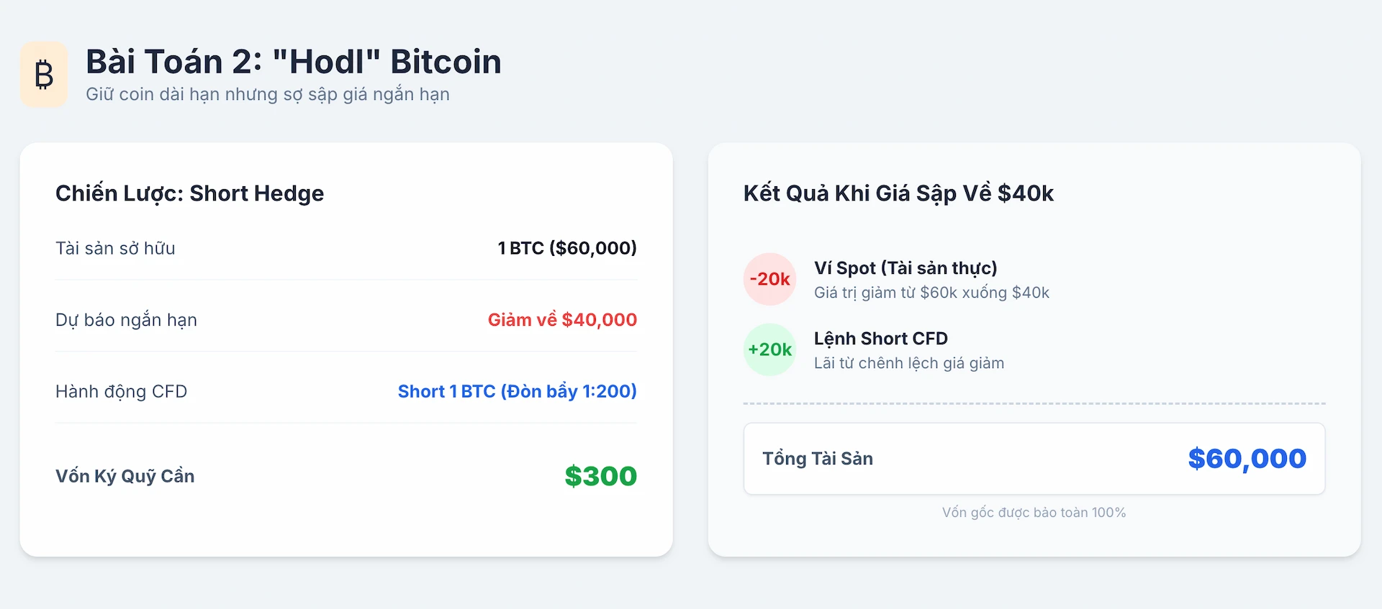The height and width of the screenshot is (609, 1382).
Task: Click the "Vốn gốc được bảo toàn 100%" note
Action: pyautogui.click(x=1034, y=513)
